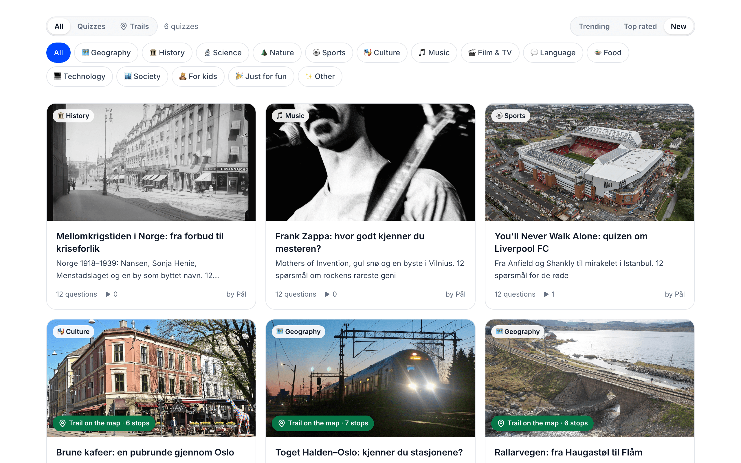
Task: Sort by Trending
Action: pyautogui.click(x=594, y=26)
